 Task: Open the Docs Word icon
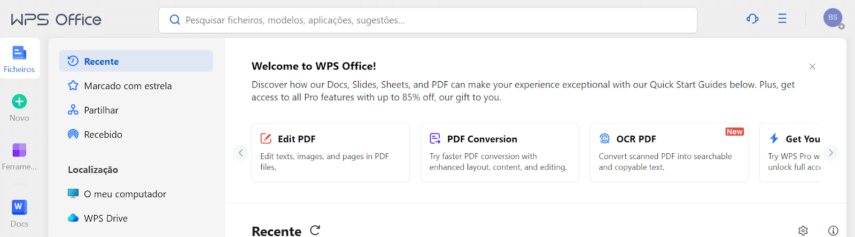(x=19, y=207)
